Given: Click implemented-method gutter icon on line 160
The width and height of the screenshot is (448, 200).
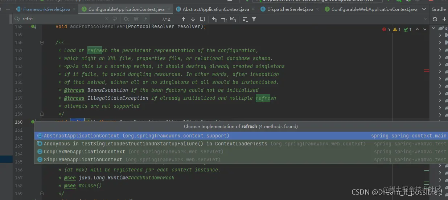Looking at the screenshot, I should click(x=33, y=122).
